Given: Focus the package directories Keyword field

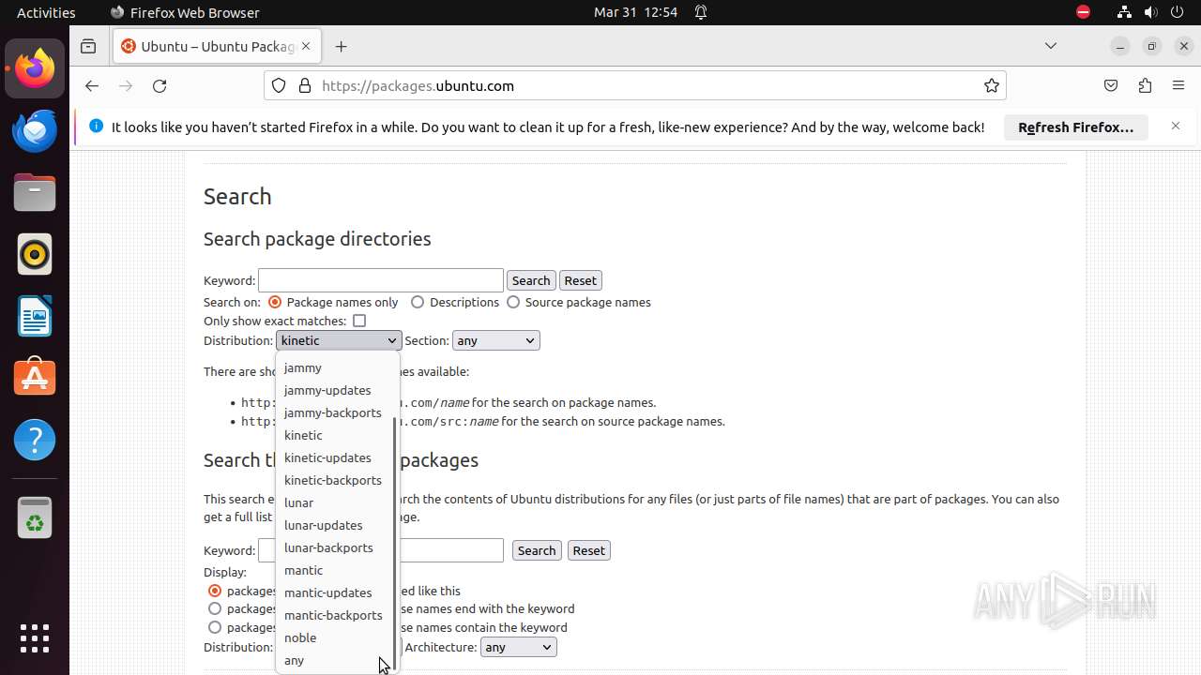Looking at the screenshot, I should (381, 280).
